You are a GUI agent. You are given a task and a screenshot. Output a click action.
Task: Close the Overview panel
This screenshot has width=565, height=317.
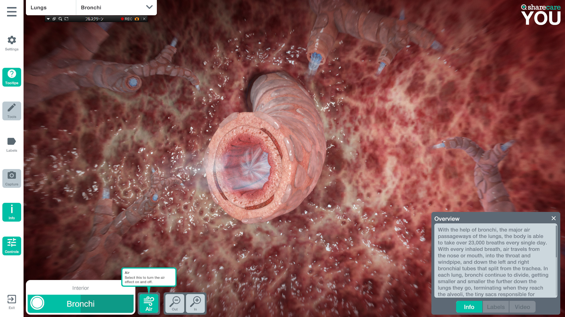pyautogui.click(x=554, y=218)
